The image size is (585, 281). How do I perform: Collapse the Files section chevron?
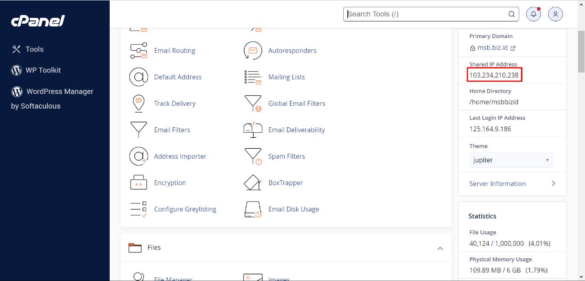440,248
